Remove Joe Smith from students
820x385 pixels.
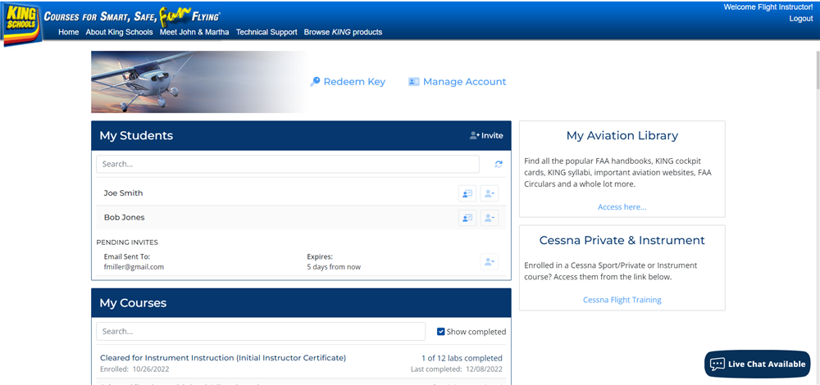coord(489,193)
